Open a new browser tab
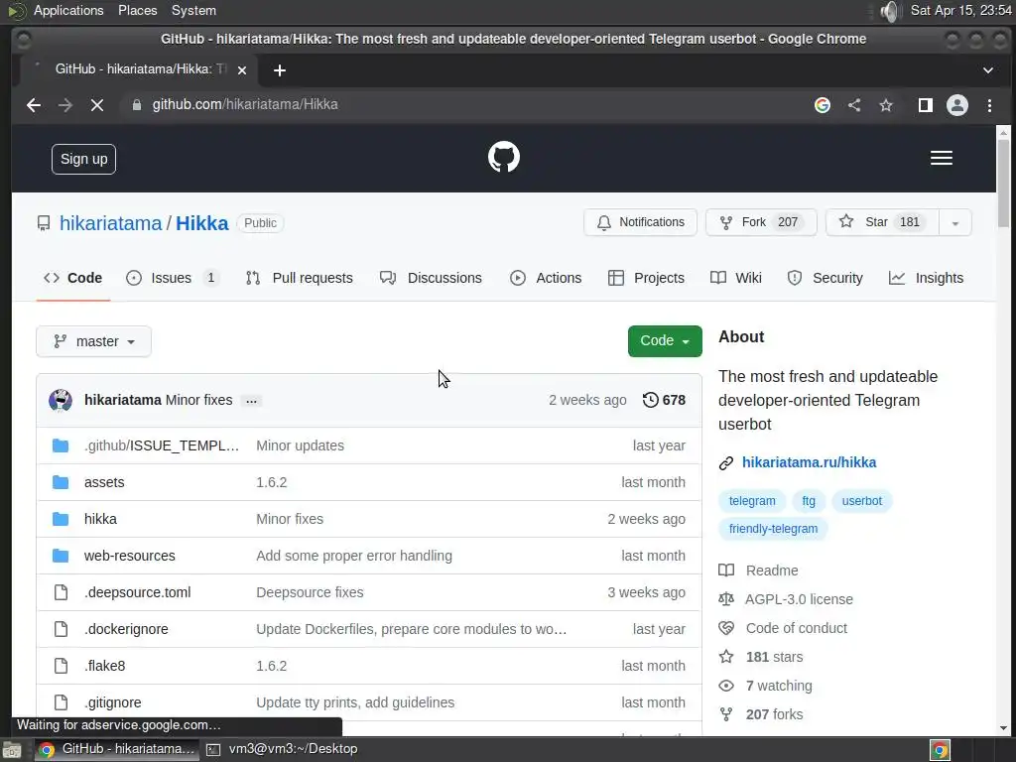This screenshot has height=762, width=1016. 279,70
